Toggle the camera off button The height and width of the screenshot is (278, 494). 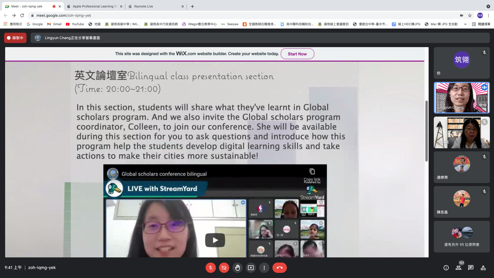224,268
